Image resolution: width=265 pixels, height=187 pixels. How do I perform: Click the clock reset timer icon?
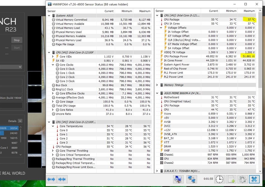(x=219, y=179)
